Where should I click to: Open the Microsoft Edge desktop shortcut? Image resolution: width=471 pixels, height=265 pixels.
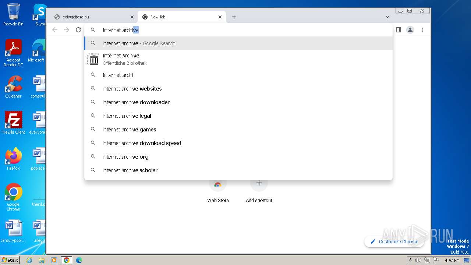click(37, 51)
